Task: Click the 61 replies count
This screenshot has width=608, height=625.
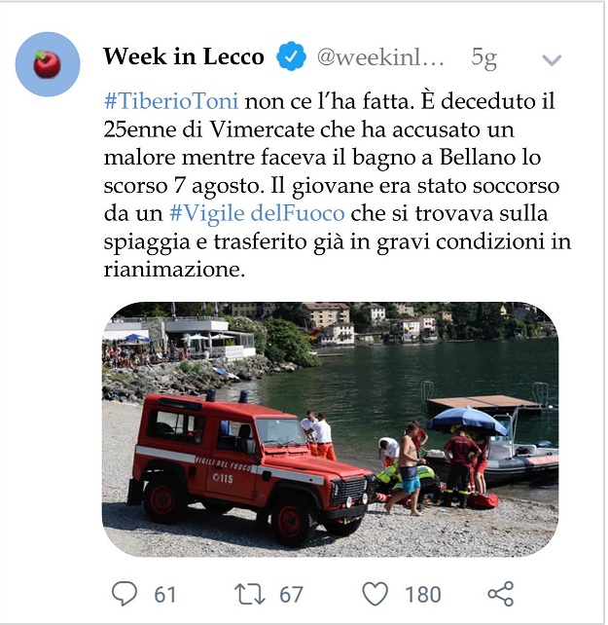Action: pyautogui.click(x=165, y=595)
